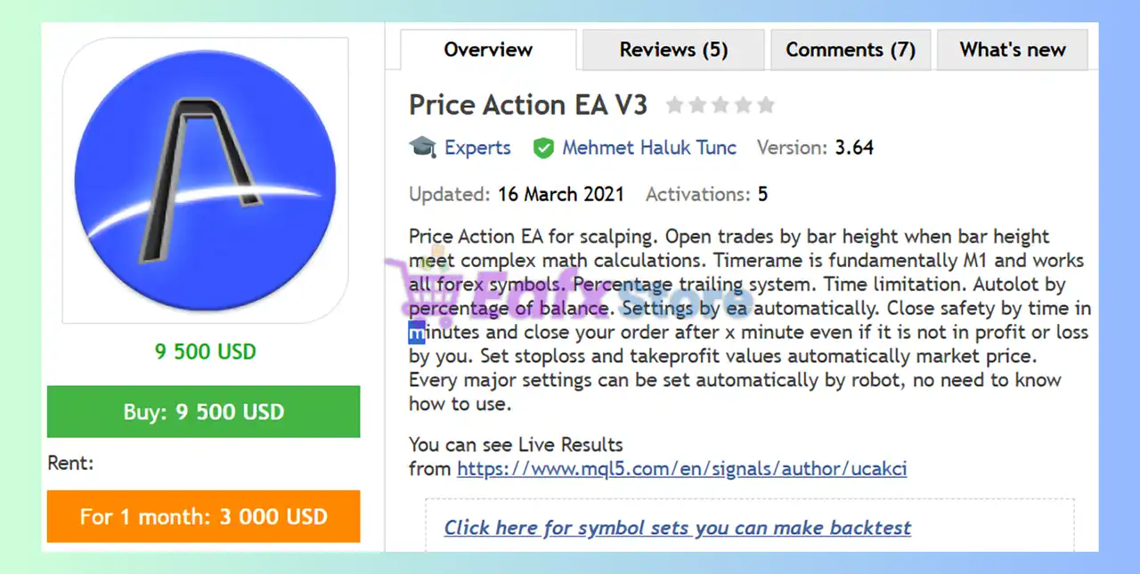The image size is (1140, 574).
Task: Select the second rating star
Action: [697, 106]
